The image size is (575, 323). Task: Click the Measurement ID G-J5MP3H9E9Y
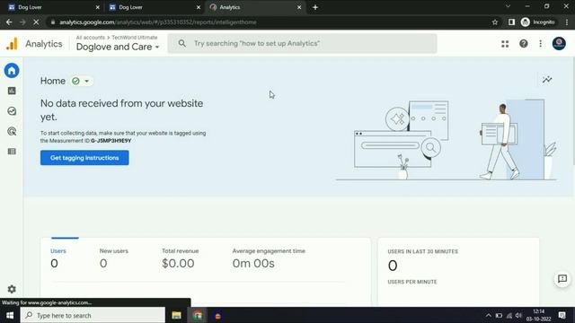[111, 141]
